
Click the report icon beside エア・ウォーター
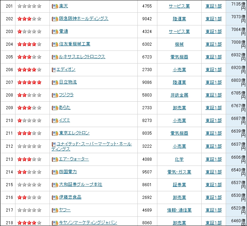click(55, 159)
